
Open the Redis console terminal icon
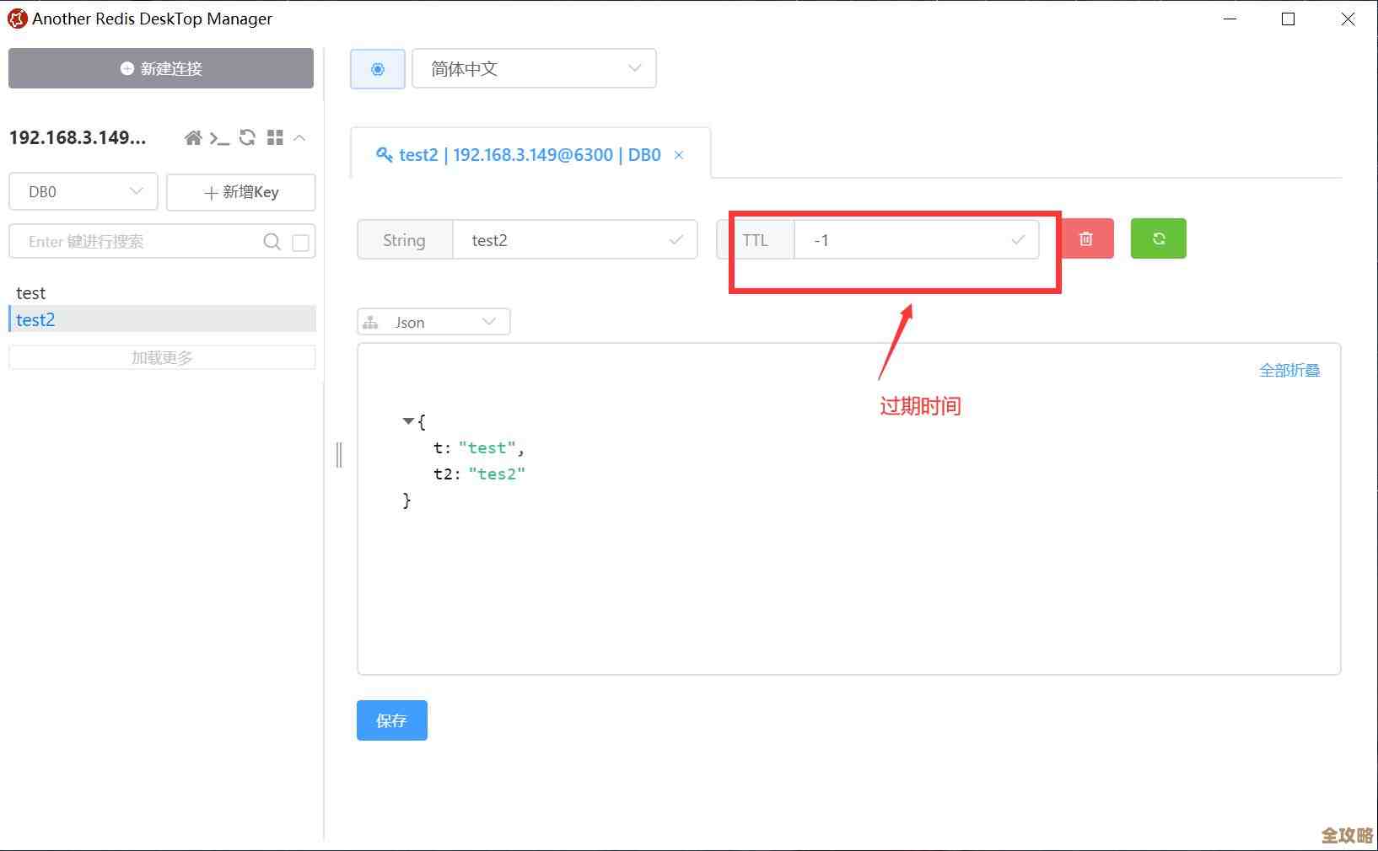pos(219,137)
